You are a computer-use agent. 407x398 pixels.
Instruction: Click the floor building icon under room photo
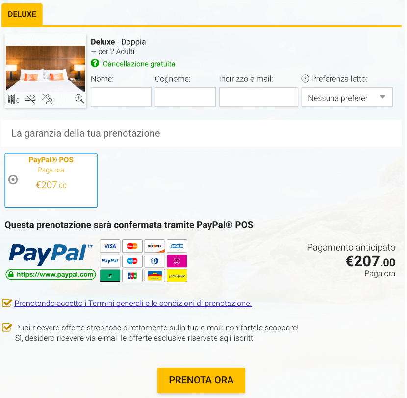(11, 99)
